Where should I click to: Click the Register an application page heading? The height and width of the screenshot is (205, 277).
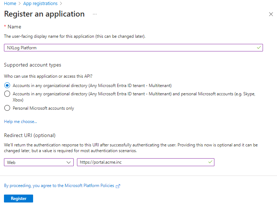point(44,14)
